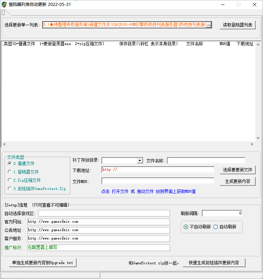Viewport: 263px width, 279px height.
Task: Click the list scroll-up arrow
Action: (x=258, y=44)
